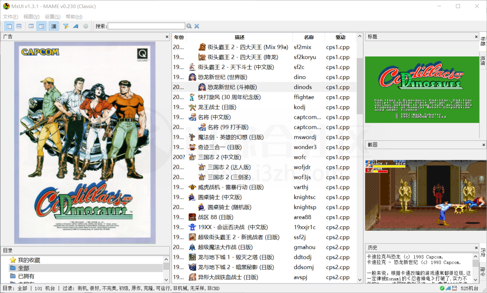Click game list scrollbar down arrow
The height and width of the screenshot is (293, 487).
pos(360,279)
